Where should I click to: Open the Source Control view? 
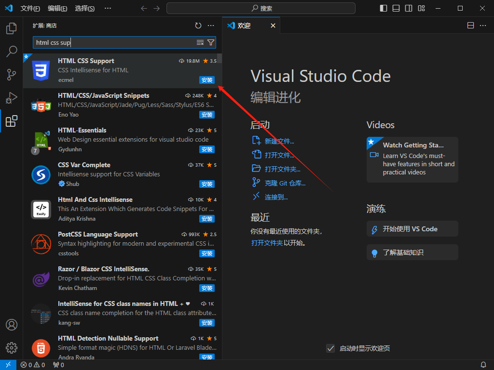click(12, 75)
